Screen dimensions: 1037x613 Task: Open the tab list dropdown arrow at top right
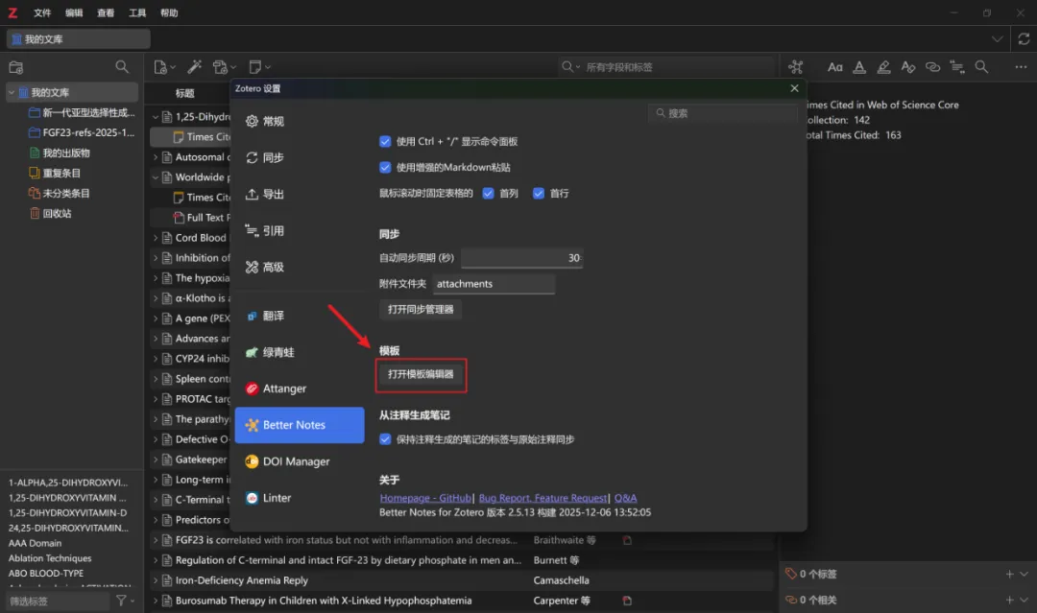coord(997,39)
